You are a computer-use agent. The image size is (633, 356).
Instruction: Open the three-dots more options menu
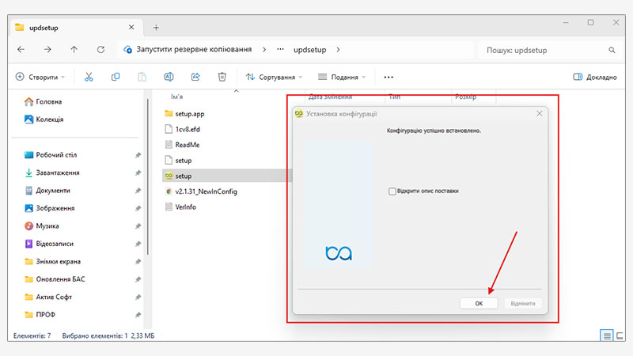point(389,77)
